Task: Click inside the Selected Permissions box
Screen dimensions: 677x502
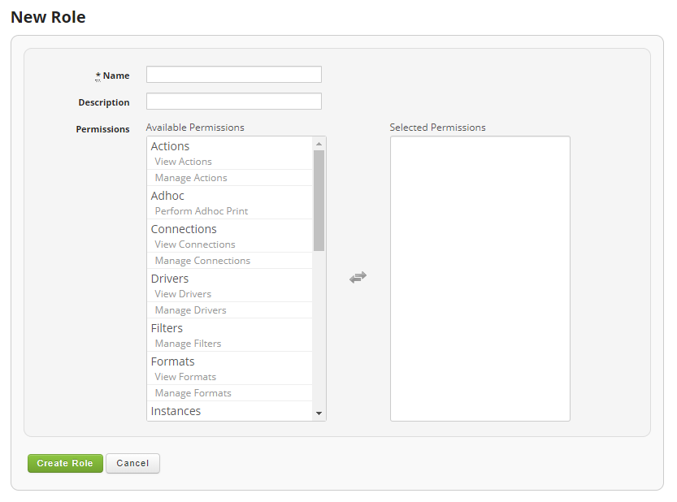Action: click(x=480, y=278)
